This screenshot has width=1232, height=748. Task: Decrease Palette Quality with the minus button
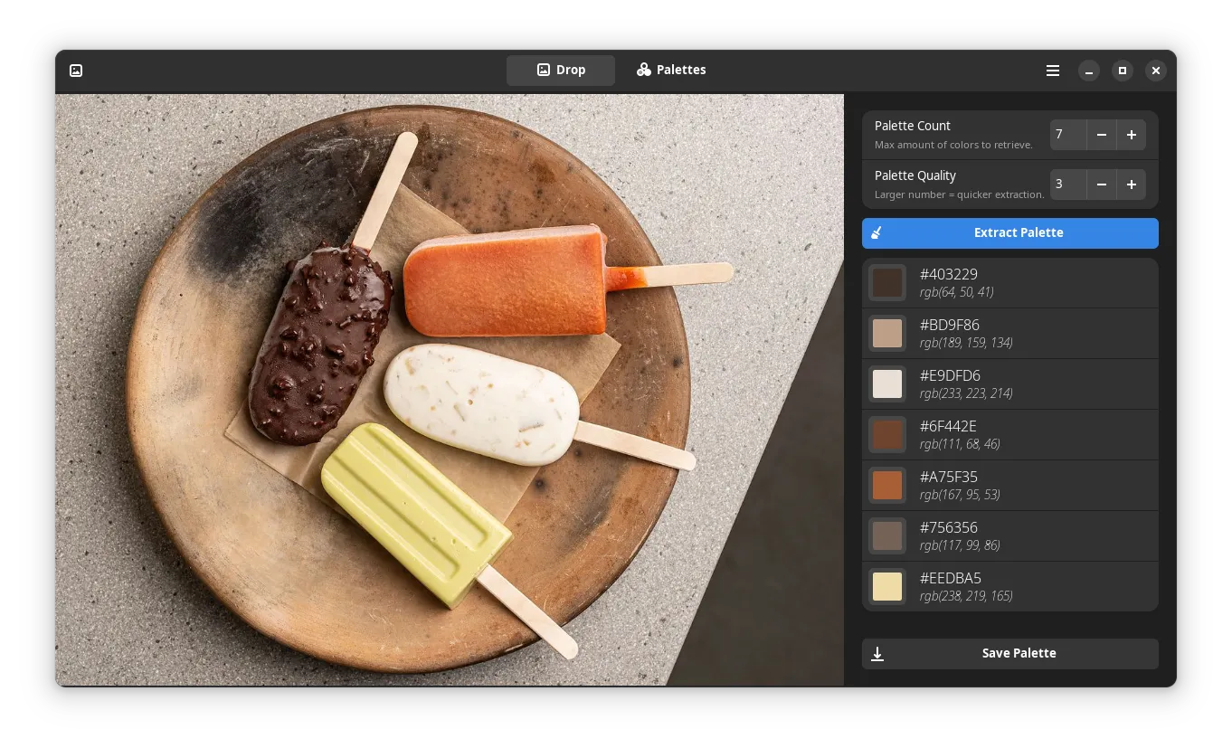[x=1102, y=185]
